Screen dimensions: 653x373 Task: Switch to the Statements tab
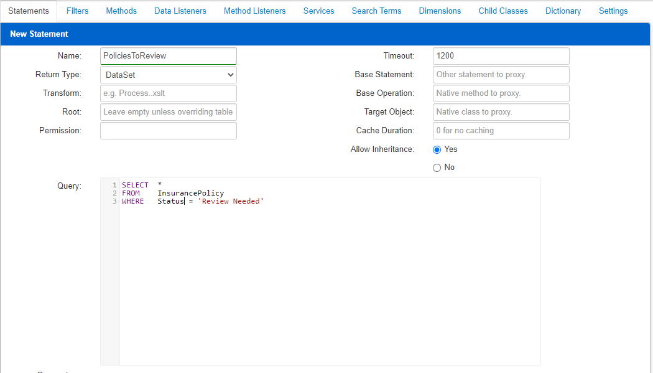pyautogui.click(x=29, y=11)
